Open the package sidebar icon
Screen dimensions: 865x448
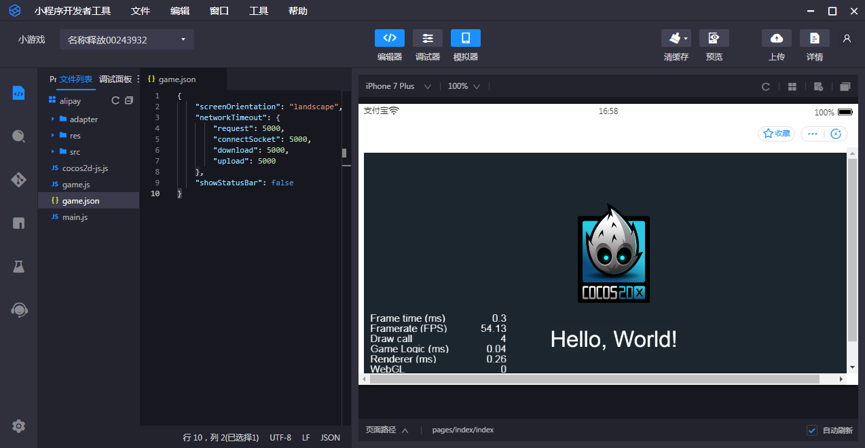click(x=19, y=223)
